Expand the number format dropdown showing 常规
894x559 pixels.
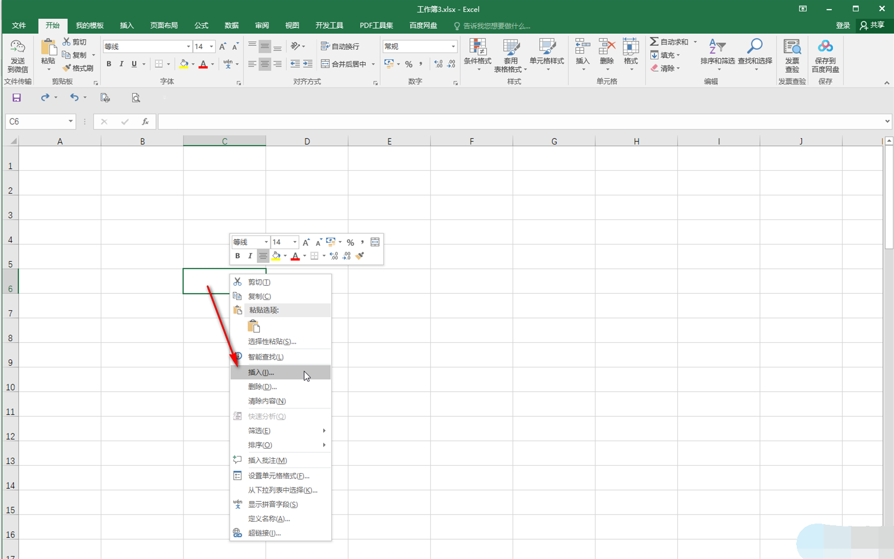pyautogui.click(x=453, y=46)
